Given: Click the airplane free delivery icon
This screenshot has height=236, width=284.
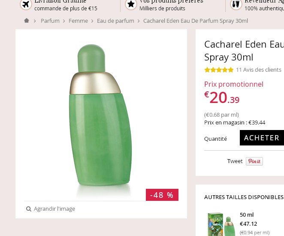Looking at the screenshot, I should click(26, 5).
